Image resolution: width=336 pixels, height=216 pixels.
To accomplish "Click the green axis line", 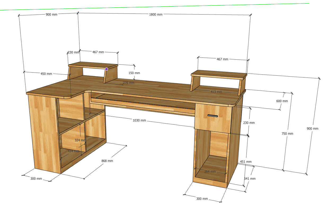I will tap(159, 6).
